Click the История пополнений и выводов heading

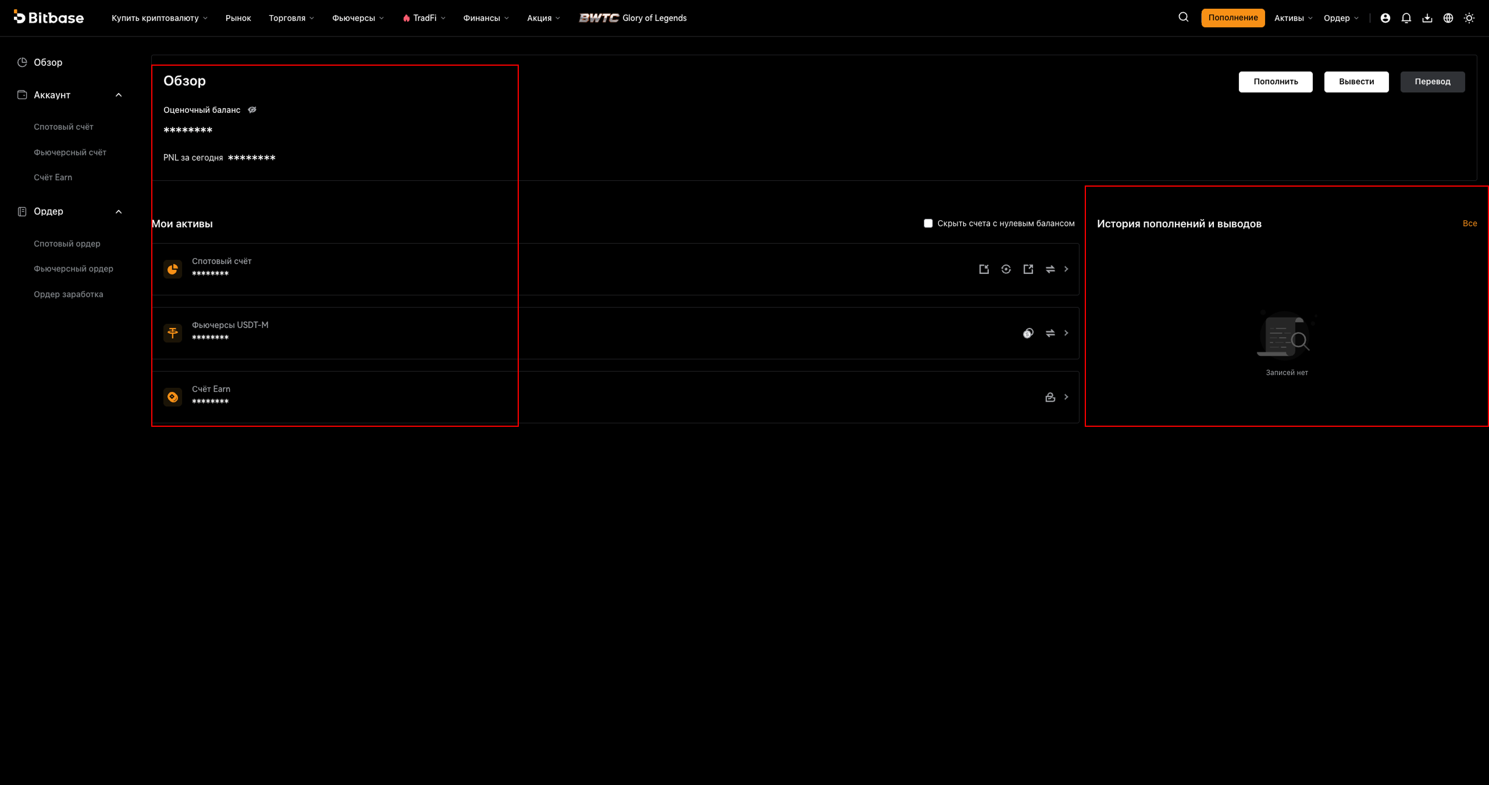click(x=1179, y=224)
